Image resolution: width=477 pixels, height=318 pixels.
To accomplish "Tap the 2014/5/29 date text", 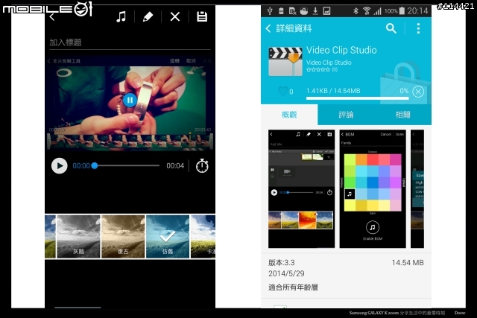I will tap(286, 273).
